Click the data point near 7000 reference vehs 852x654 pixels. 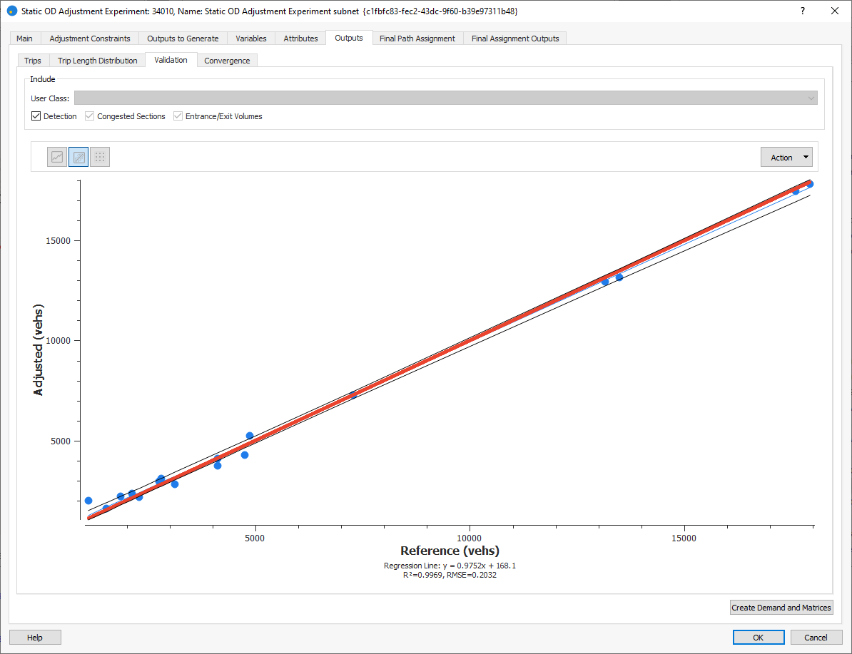point(353,394)
